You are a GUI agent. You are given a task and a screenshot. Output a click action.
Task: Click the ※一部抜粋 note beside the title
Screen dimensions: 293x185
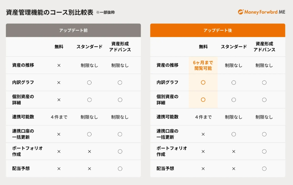(106, 13)
